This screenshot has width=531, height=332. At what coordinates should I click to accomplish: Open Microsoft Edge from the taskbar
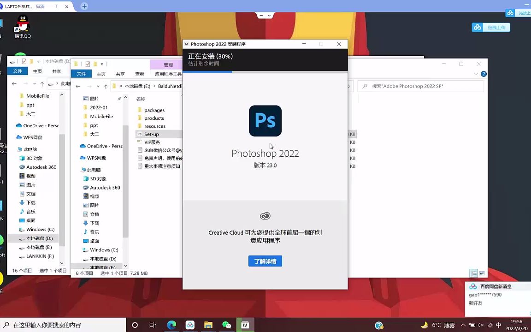point(171,325)
